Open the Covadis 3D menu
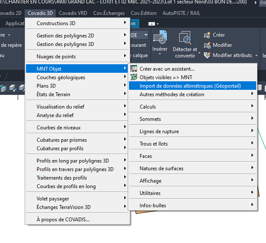Image resolution: width=266 pixels, height=243 pixels. 40,13
